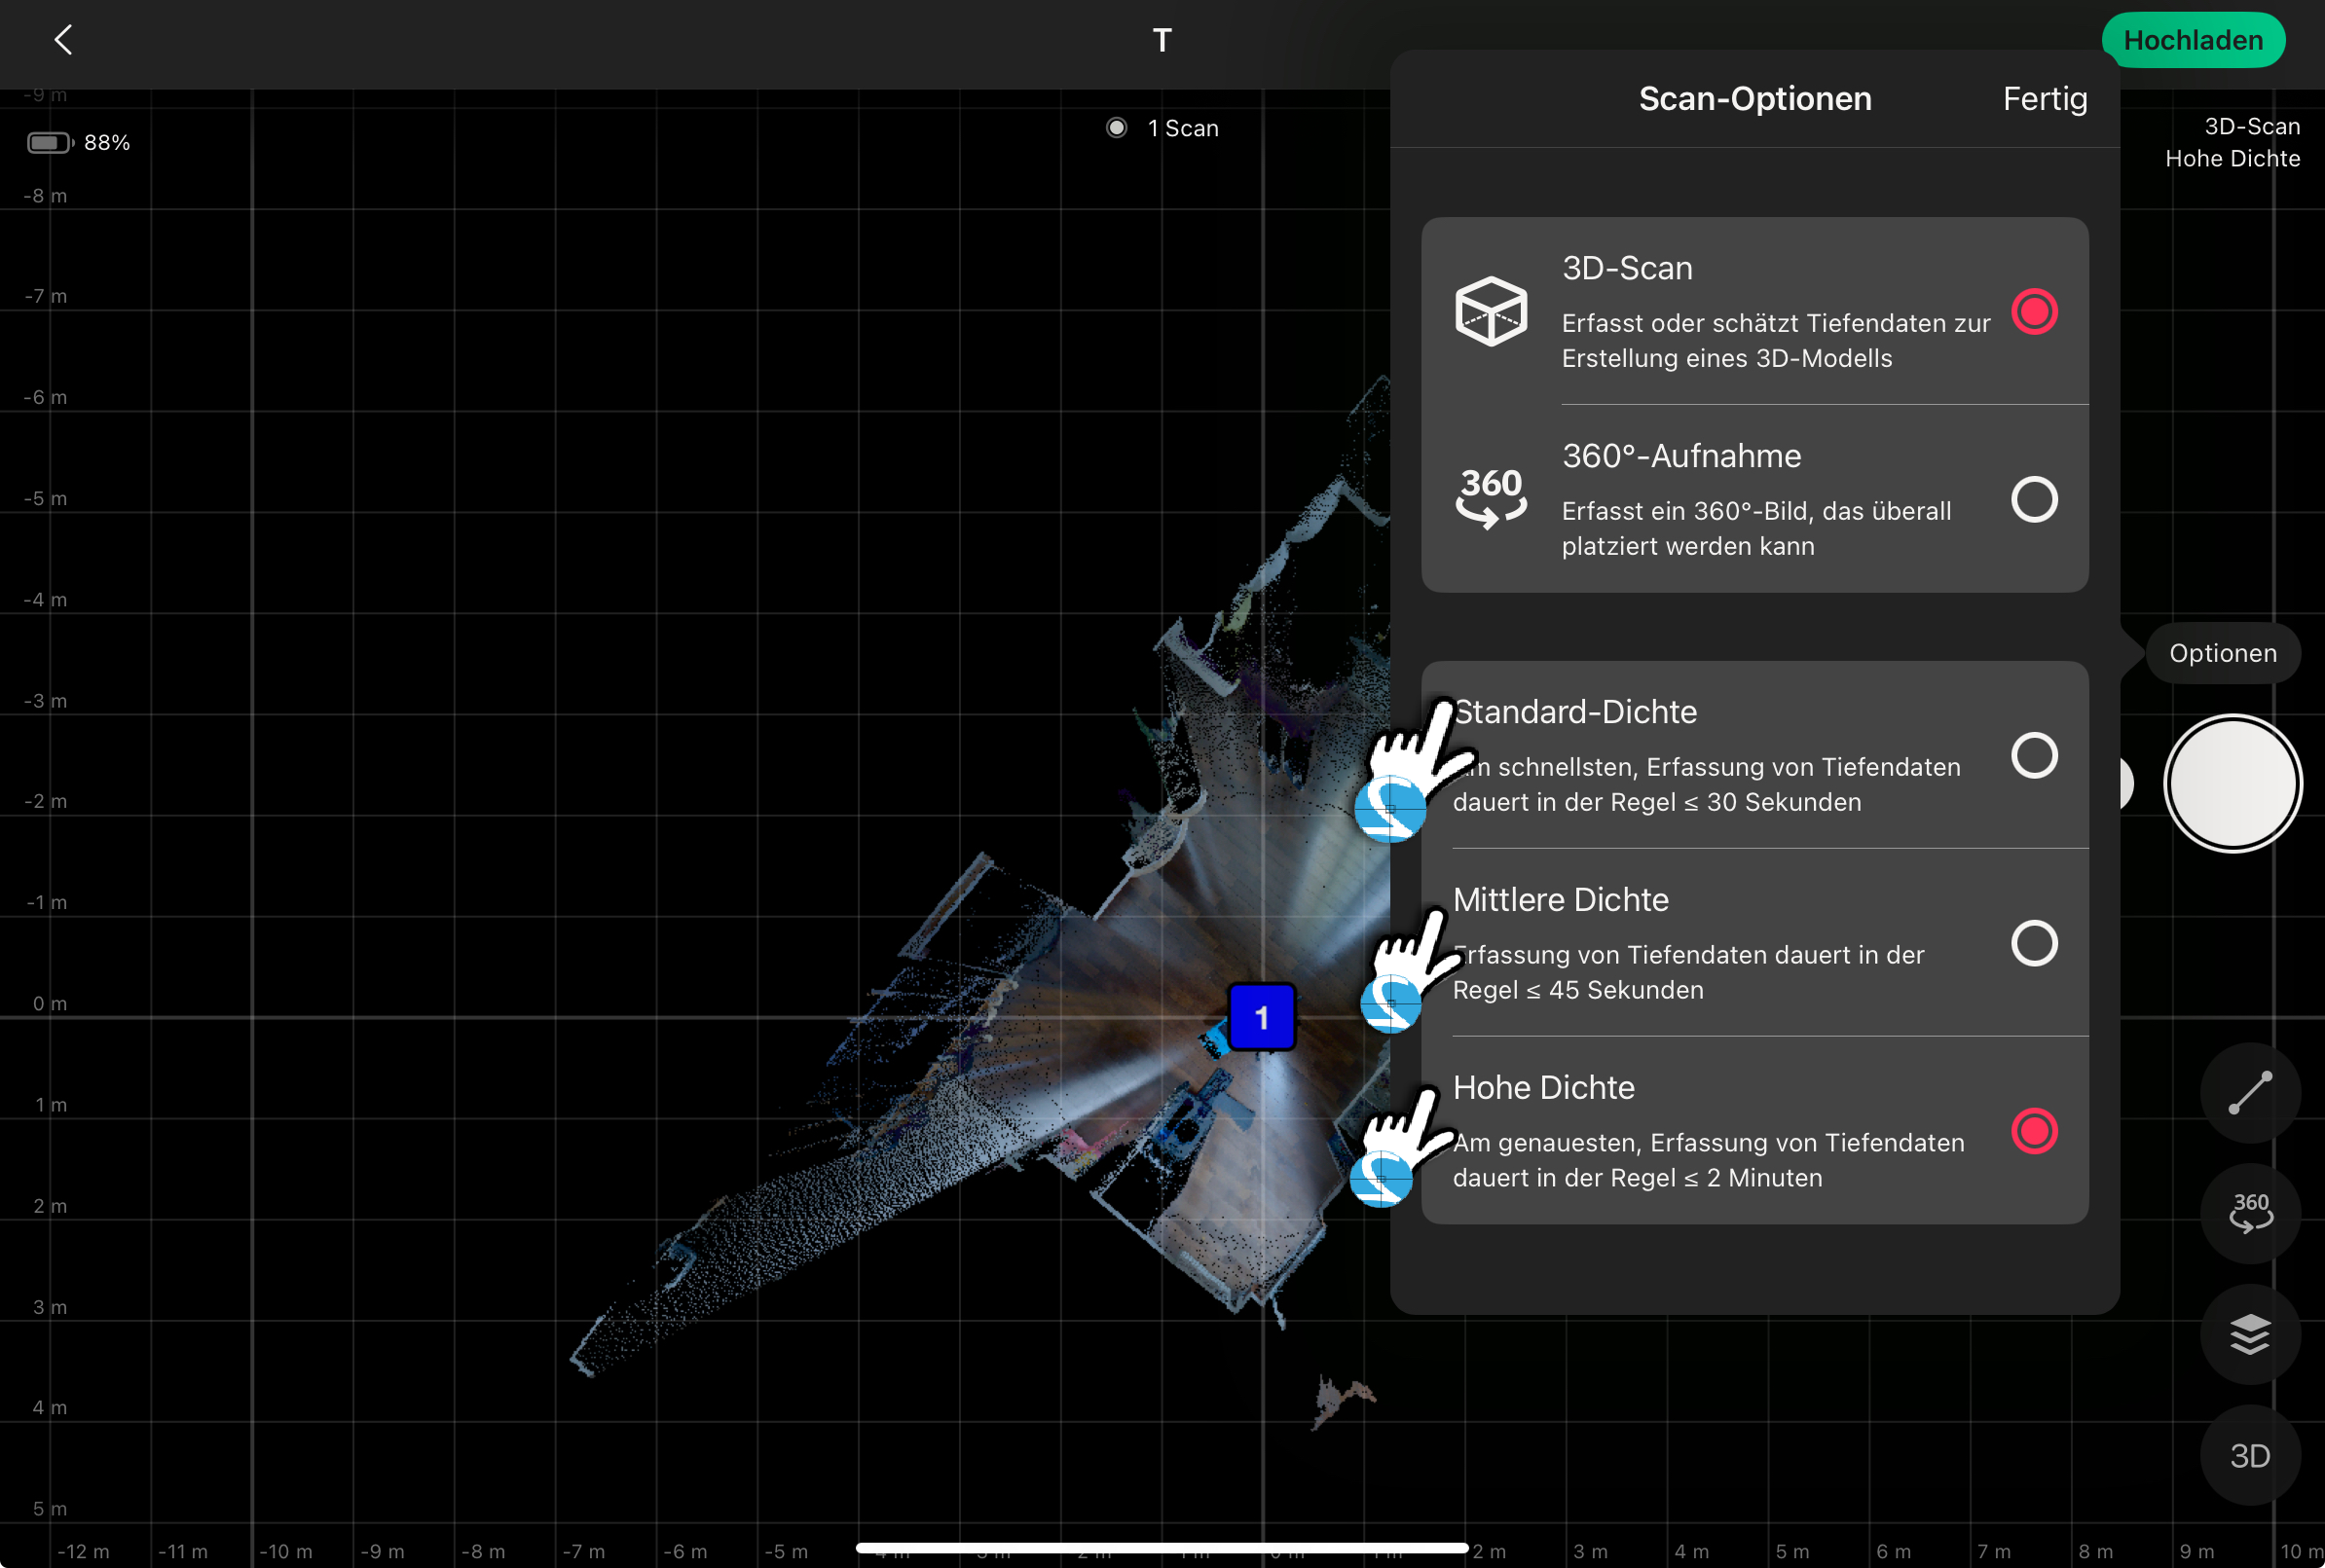Tap the Standard-Dichte title text
The width and height of the screenshot is (2325, 1568).
(1575, 711)
